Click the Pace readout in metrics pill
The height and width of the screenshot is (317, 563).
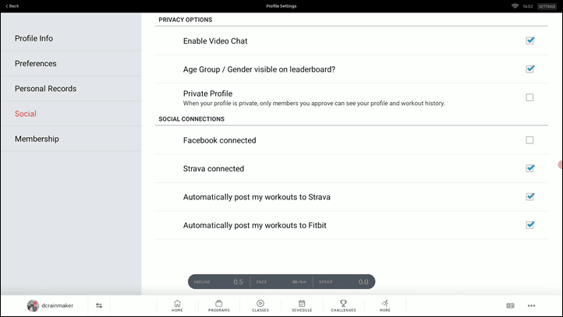[281, 282]
